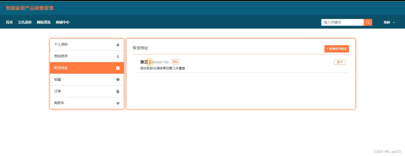This screenshot has height=156, width=405.
Task: Click the map icon beside 收货地址
Action: [118, 68]
